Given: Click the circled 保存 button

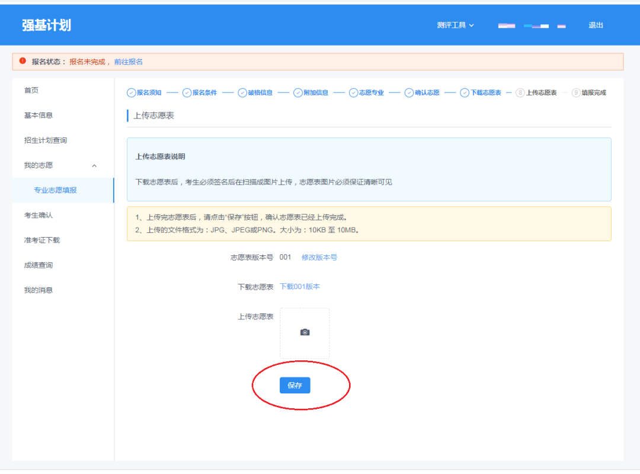Looking at the screenshot, I should pyautogui.click(x=295, y=385).
